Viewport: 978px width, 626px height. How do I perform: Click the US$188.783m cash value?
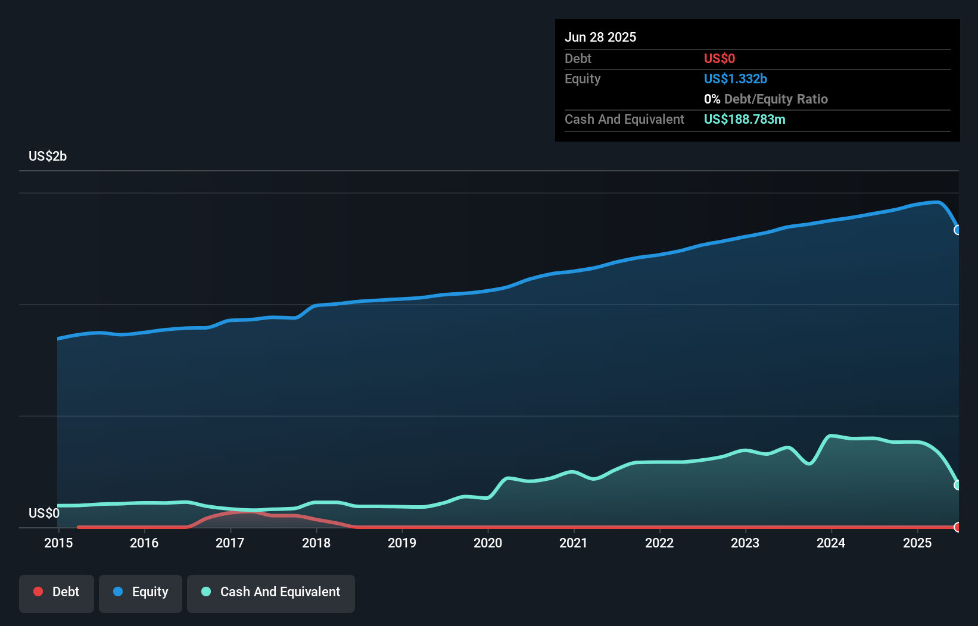coord(745,120)
